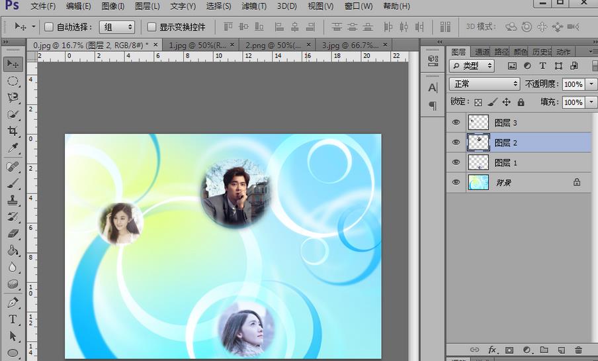Click the fx layer style icon
Image resolution: width=598 pixels, height=361 pixels.
click(x=492, y=350)
